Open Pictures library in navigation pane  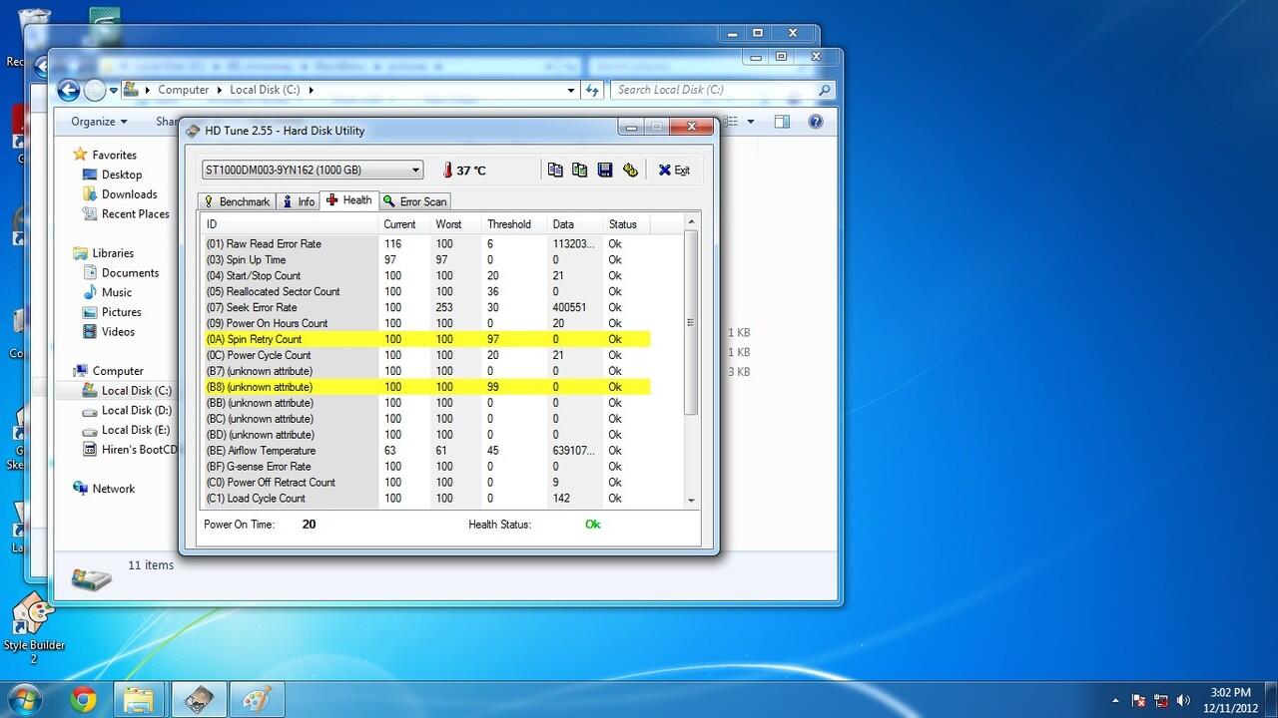tap(121, 312)
